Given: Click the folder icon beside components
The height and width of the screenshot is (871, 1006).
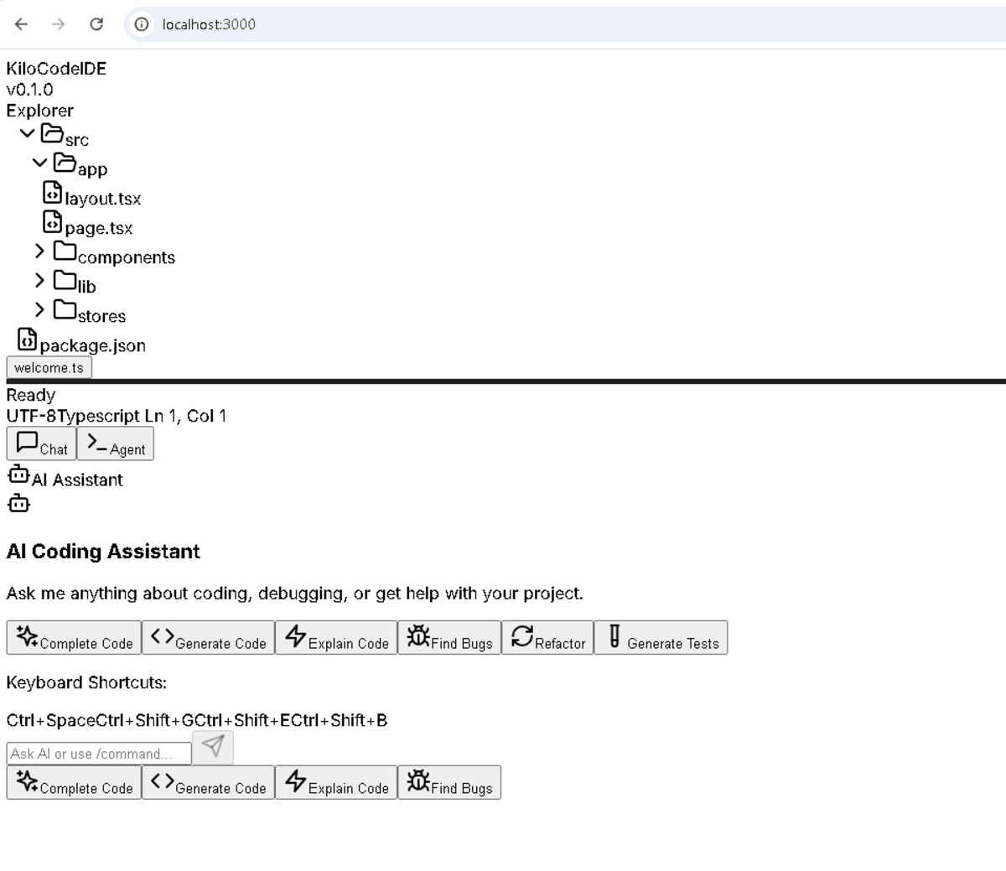Looking at the screenshot, I should pyautogui.click(x=65, y=251).
